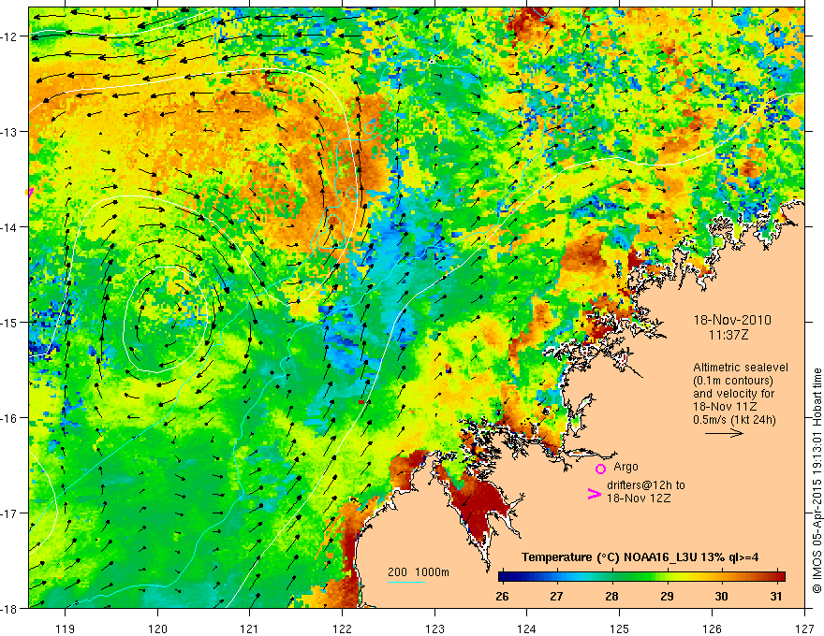Click the colorbar value '28'
This screenshot has width=824, height=636.
(611, 596)
